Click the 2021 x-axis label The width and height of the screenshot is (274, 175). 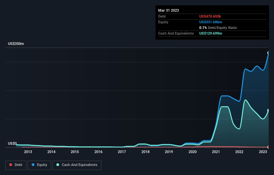click(216, 152)
